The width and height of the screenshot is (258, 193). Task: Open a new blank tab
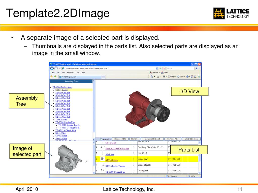coord(103,77)
